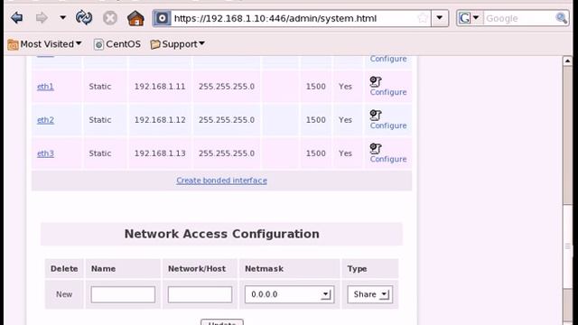This screenshot has height=325, width=578.
Task: Click Configure link in eth2 row
Action: (388, 125)
